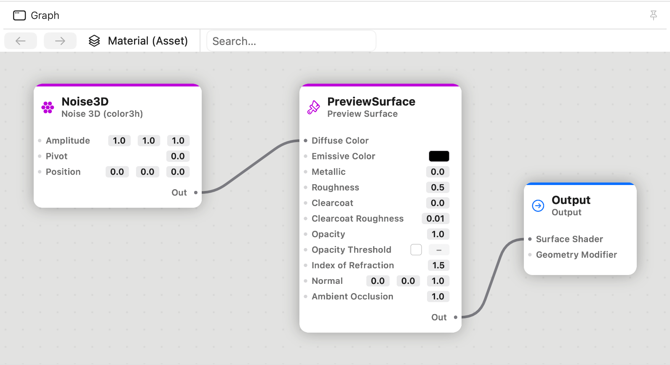
Task: Click the Opacity Threshold dash value field
Action: point(439,250)
